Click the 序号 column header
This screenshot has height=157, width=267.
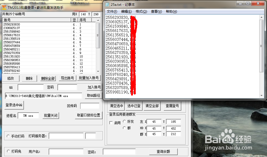85,20
